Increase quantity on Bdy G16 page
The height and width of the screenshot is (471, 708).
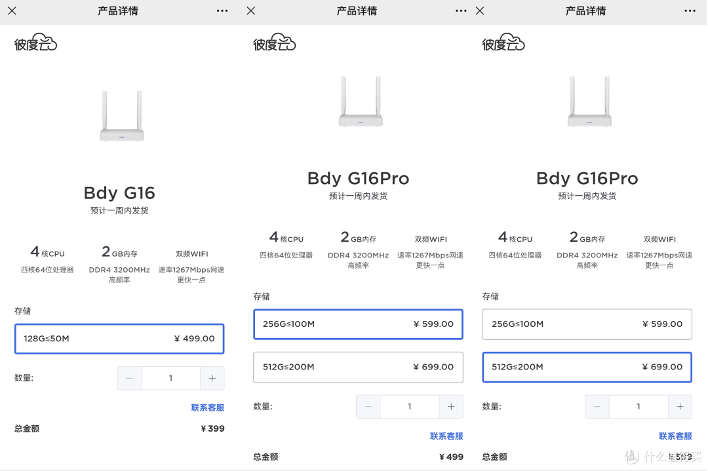pos(212,378)
